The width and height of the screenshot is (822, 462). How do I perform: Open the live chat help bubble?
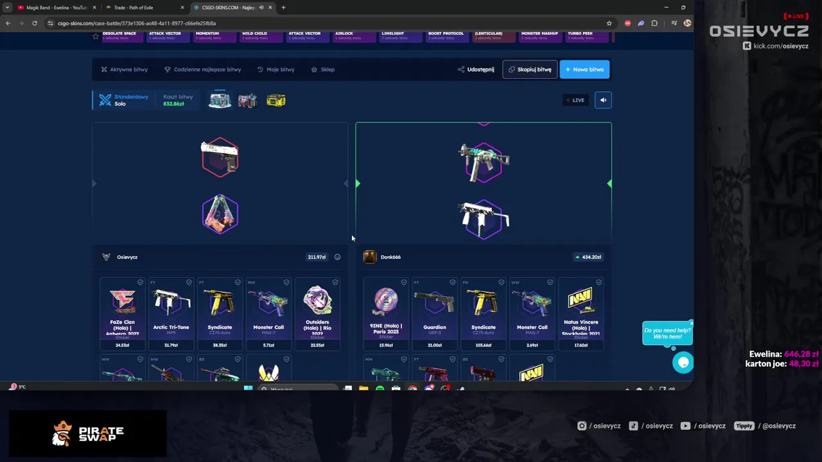(683, 363)
